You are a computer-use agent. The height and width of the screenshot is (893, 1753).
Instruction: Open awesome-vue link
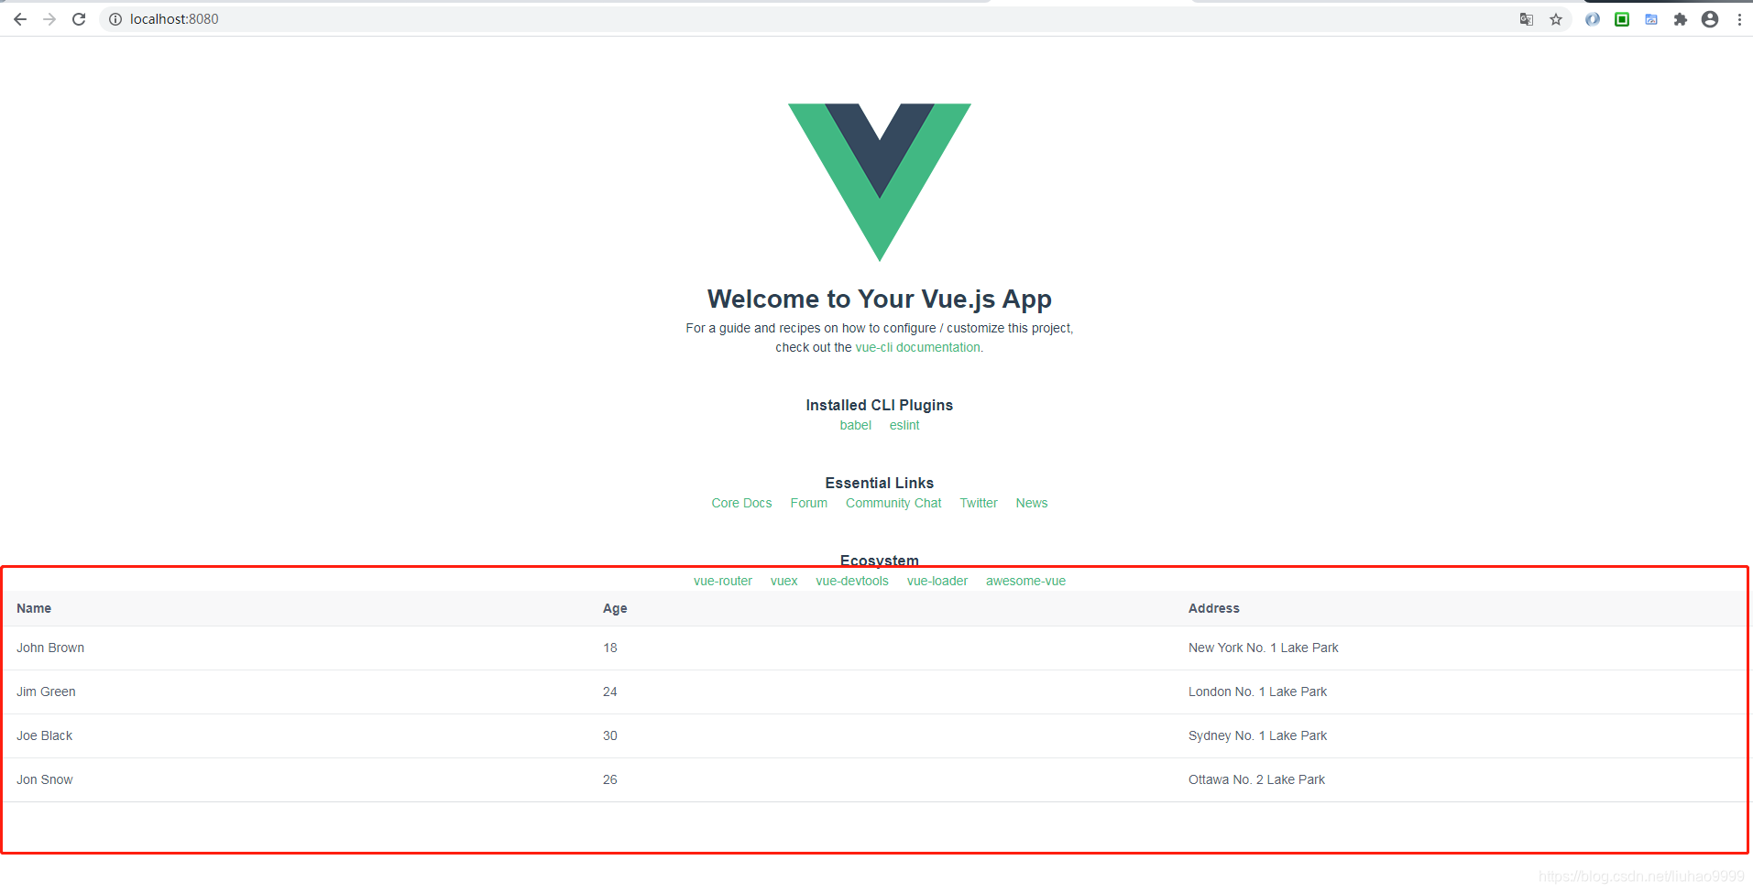coord(1026,582)
